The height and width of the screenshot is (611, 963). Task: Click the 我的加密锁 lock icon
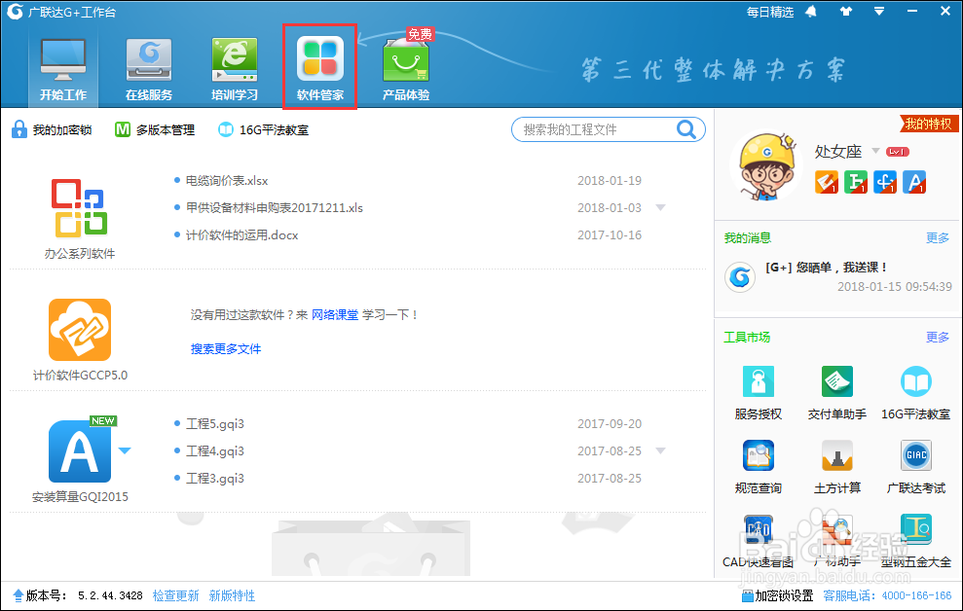coord(19,129)
